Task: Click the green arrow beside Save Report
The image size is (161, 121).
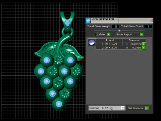Action: [142, 34]
